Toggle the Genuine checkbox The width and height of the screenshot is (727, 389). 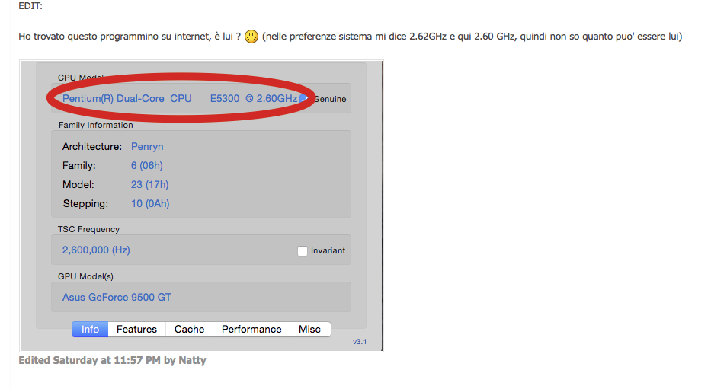pos(304,99)
